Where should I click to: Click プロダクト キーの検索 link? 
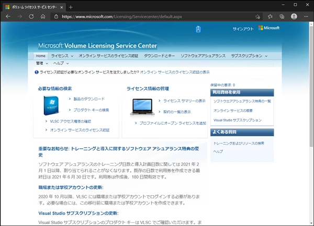click(91, 110)
